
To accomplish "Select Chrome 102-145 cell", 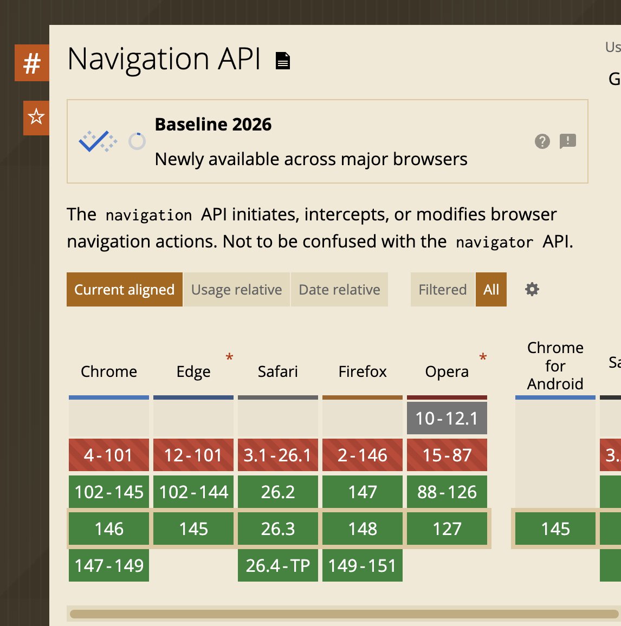I will click(x=109, y=492).
